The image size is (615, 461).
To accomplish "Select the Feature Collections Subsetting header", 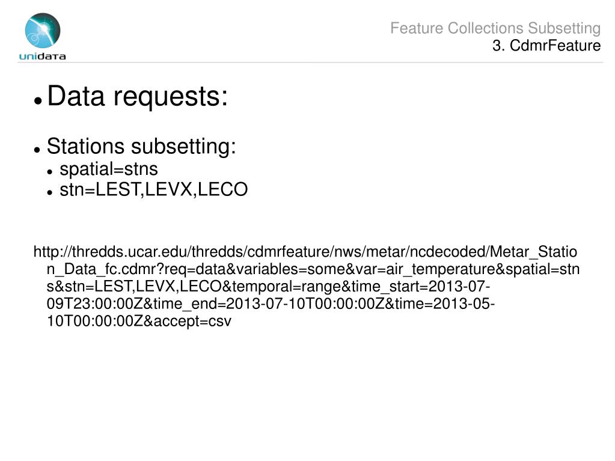I will click(x=495, y=28).
